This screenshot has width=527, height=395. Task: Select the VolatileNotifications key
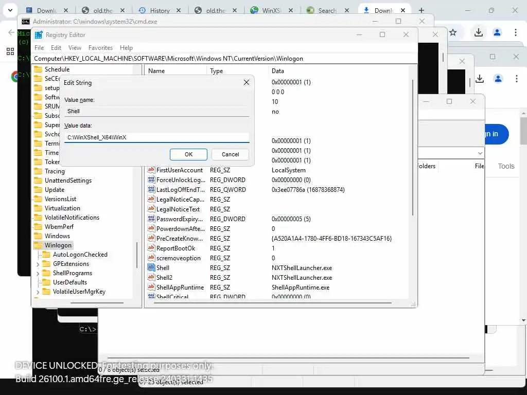[72, 218]
